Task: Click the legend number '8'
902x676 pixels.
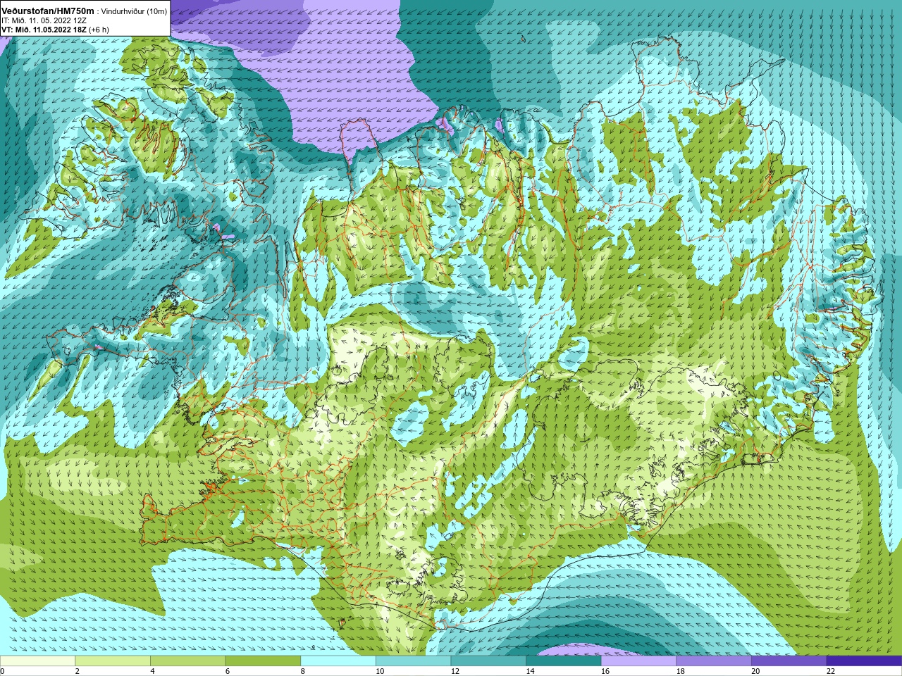Action: [x=303, y=671]
